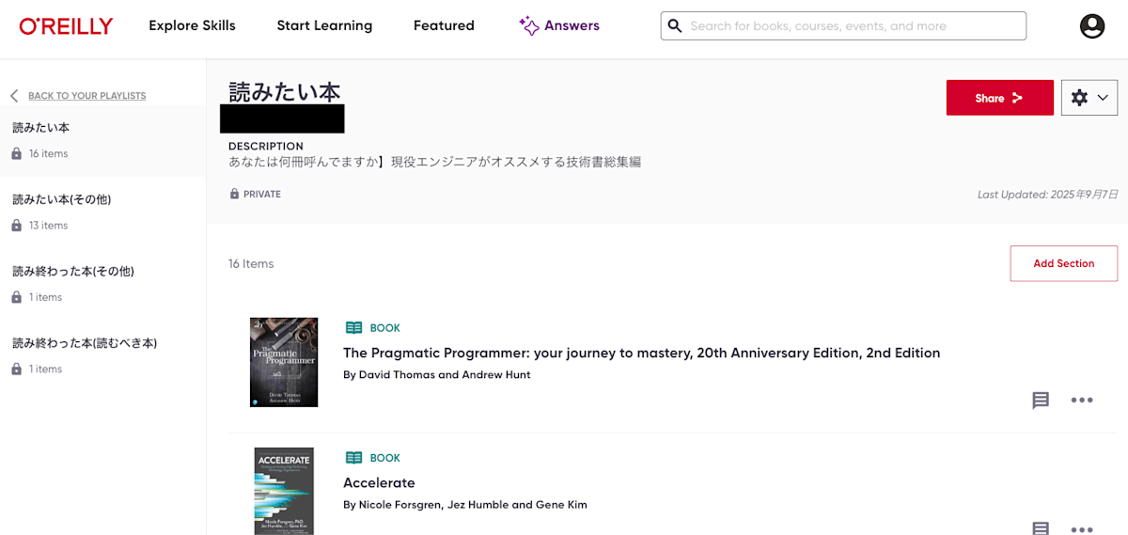Open the Accelerate book title

(x=379, y=482)
